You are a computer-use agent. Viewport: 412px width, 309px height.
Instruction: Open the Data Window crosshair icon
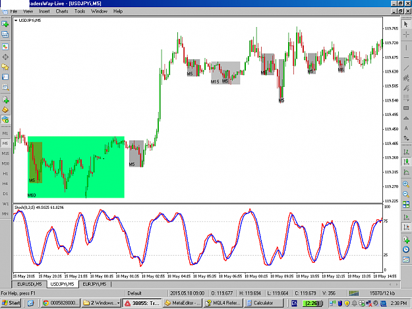5,57
